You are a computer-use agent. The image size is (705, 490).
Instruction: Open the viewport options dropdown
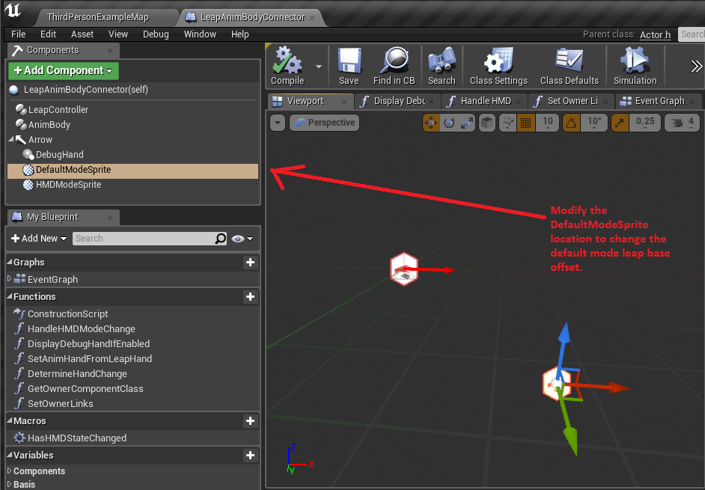click(x=278, y=123)
